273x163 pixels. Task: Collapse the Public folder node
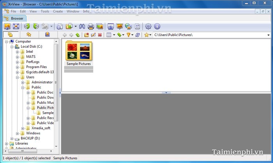(x=23, y=88)
